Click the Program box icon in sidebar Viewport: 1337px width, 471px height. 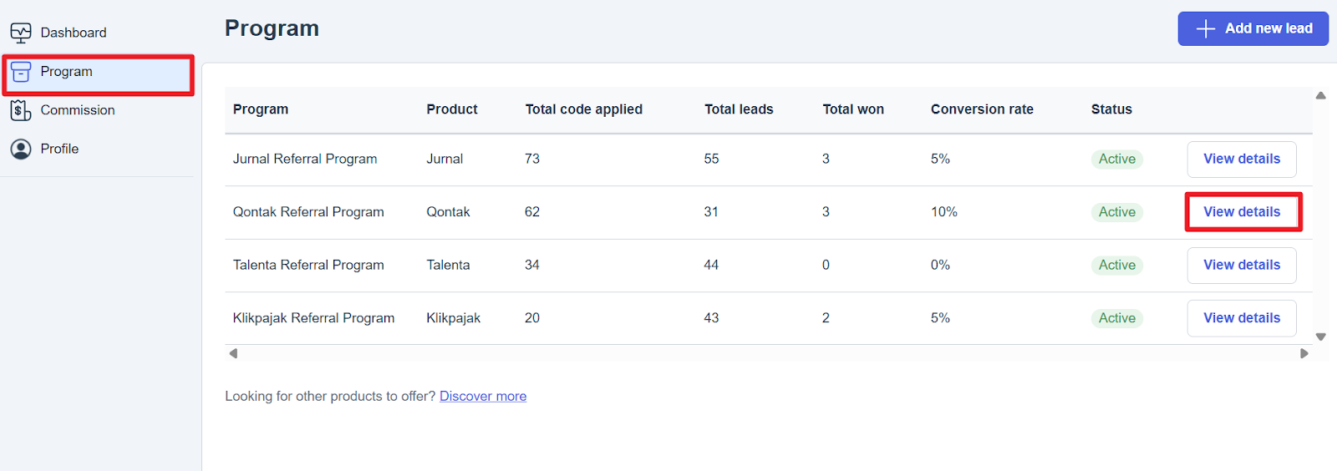coord(21,72)
